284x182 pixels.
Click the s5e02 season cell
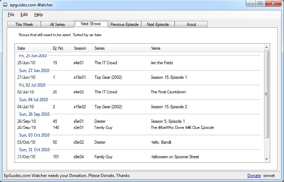78,142
